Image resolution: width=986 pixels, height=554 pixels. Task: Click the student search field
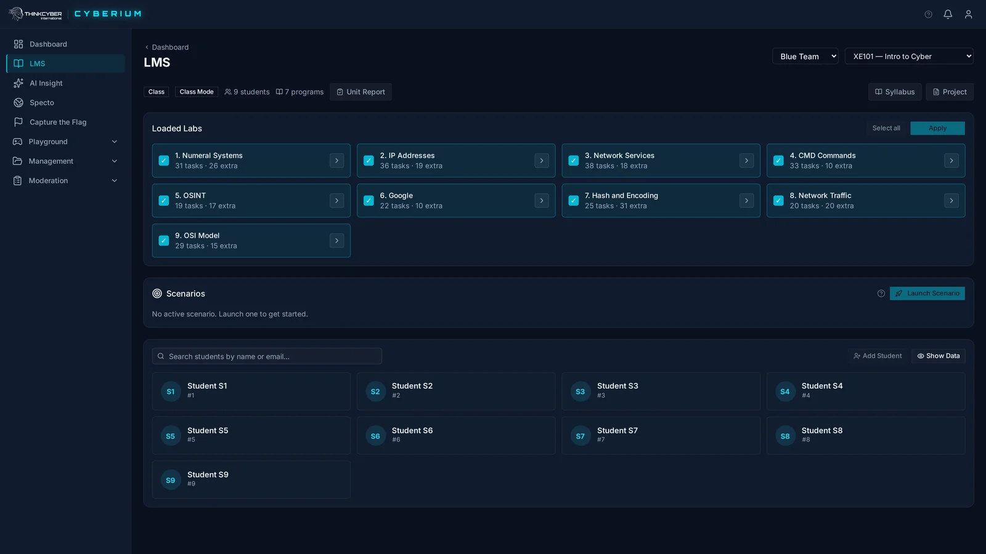click(x=267, y=356)
